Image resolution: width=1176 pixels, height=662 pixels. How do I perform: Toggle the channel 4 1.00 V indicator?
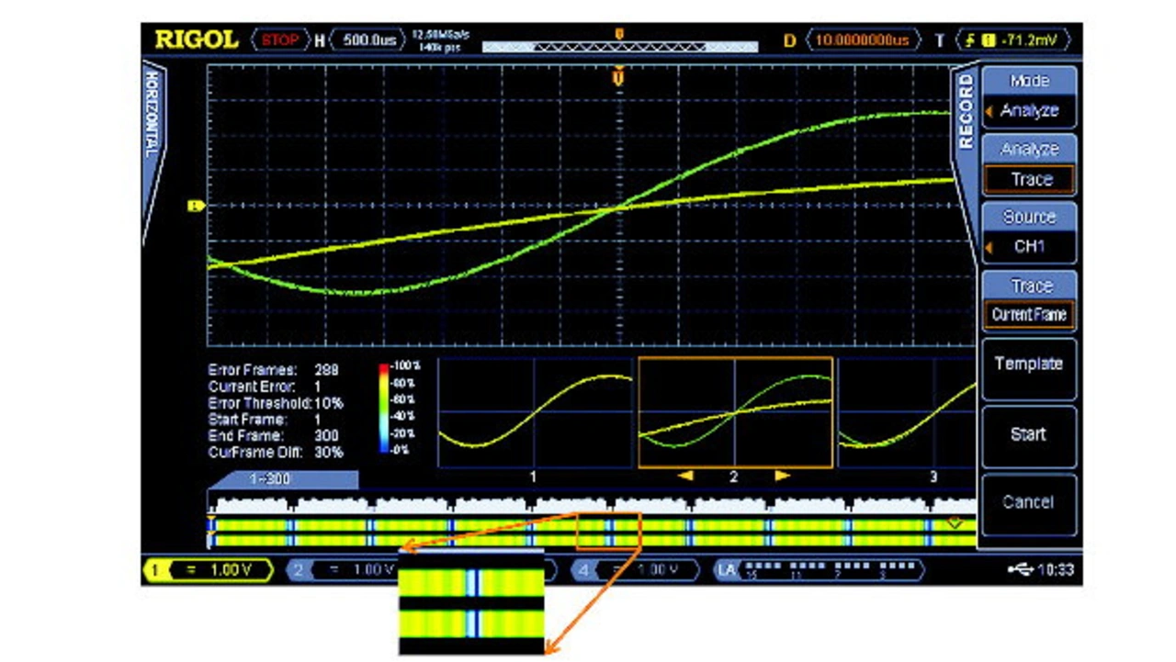coord(636,570)
